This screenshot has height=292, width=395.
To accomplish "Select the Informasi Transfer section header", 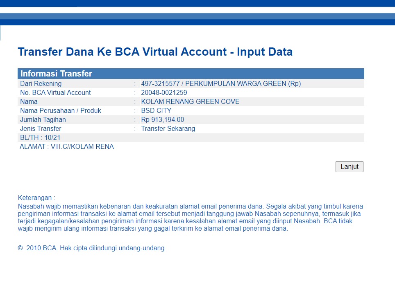I will coord(57,74).
